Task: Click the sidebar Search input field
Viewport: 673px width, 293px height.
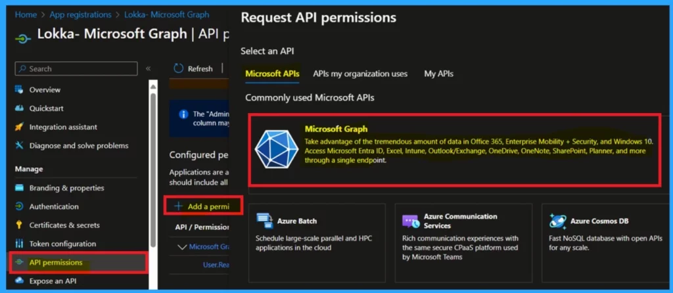Action: [x=76, y=68]
